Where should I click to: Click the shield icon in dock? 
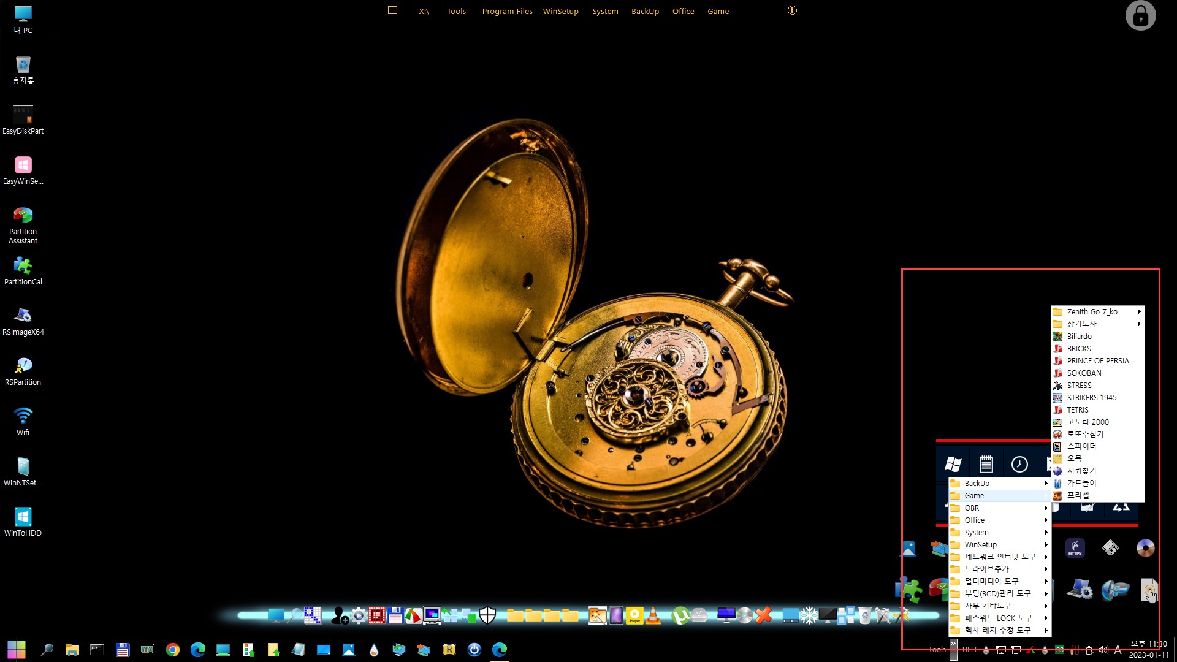pos(487,615)
